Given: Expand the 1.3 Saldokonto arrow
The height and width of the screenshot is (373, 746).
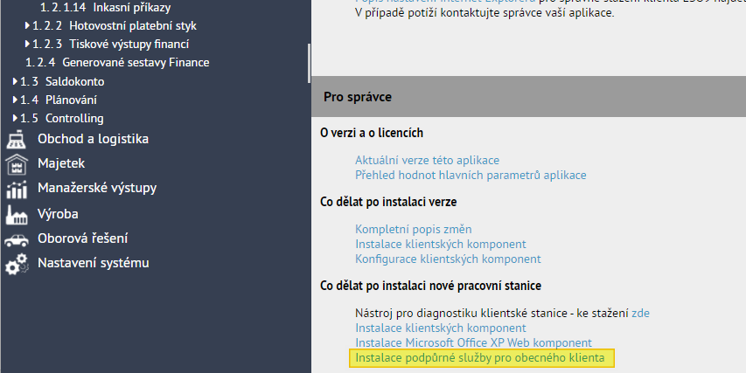Looking at the screenshot, I should (x=15, y=81).
